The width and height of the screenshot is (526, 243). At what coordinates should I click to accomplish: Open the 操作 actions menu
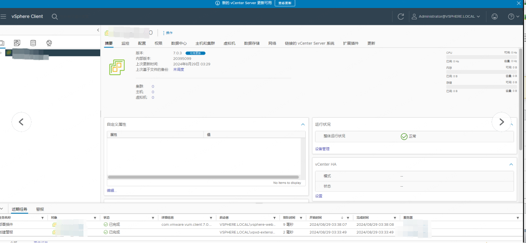pyautogui.click(x=168, y=33)
